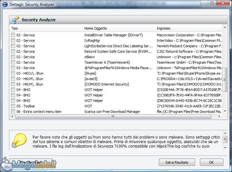Screen dimensions: 232x172
Task: Confirm with the OK button
Action: pyautogui.click(x=211, y=162)
